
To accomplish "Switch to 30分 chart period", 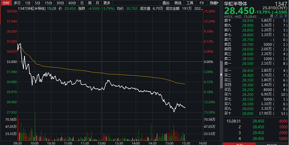I will click(x=60, y=3).
